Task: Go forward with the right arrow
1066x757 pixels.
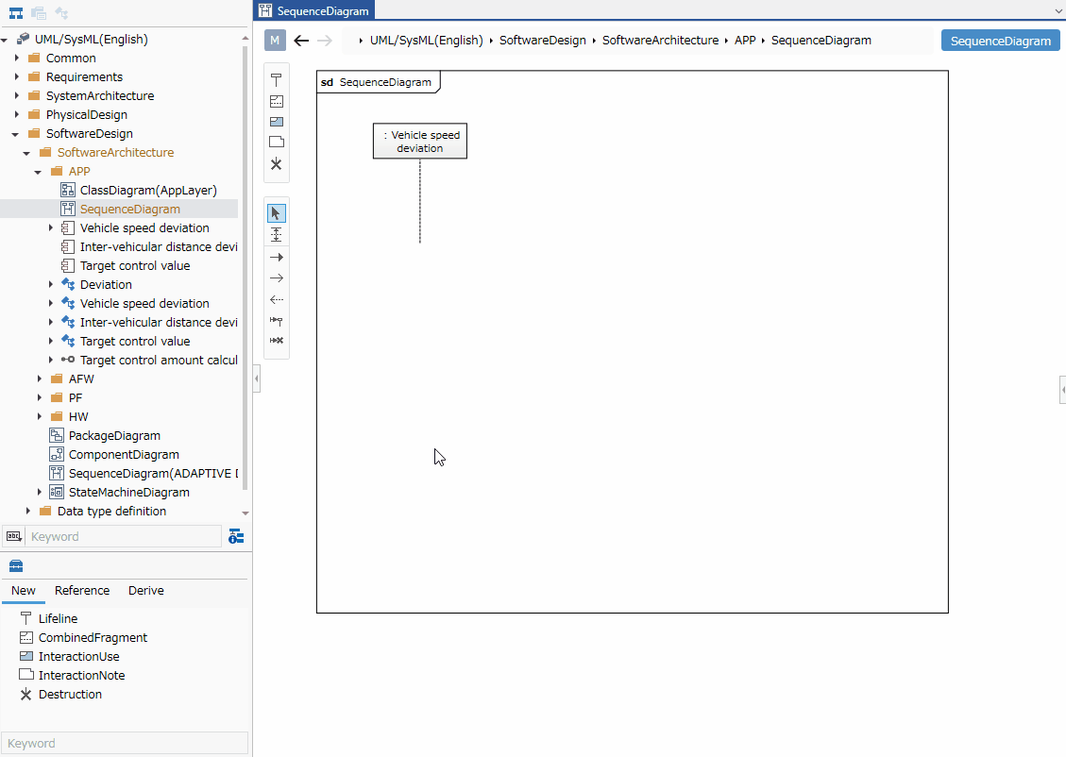Action: [325, 41]
